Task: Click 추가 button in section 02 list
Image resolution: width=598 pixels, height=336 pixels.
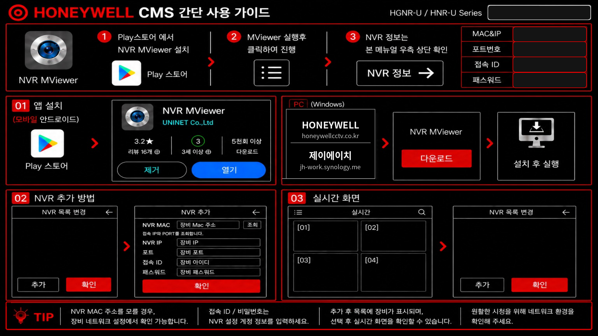Action: [x=38, y=285]
